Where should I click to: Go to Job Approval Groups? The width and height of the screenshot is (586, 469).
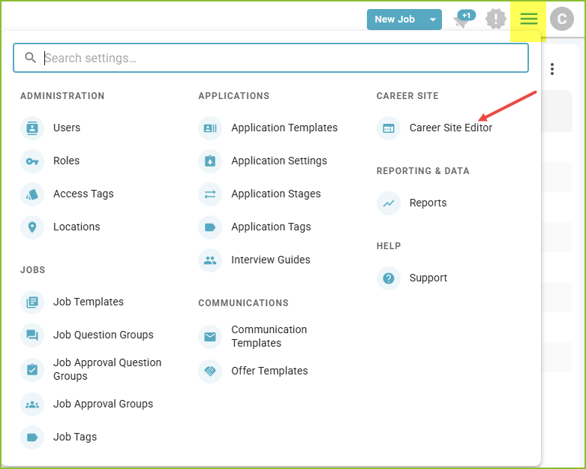click(x=103, y=404)
